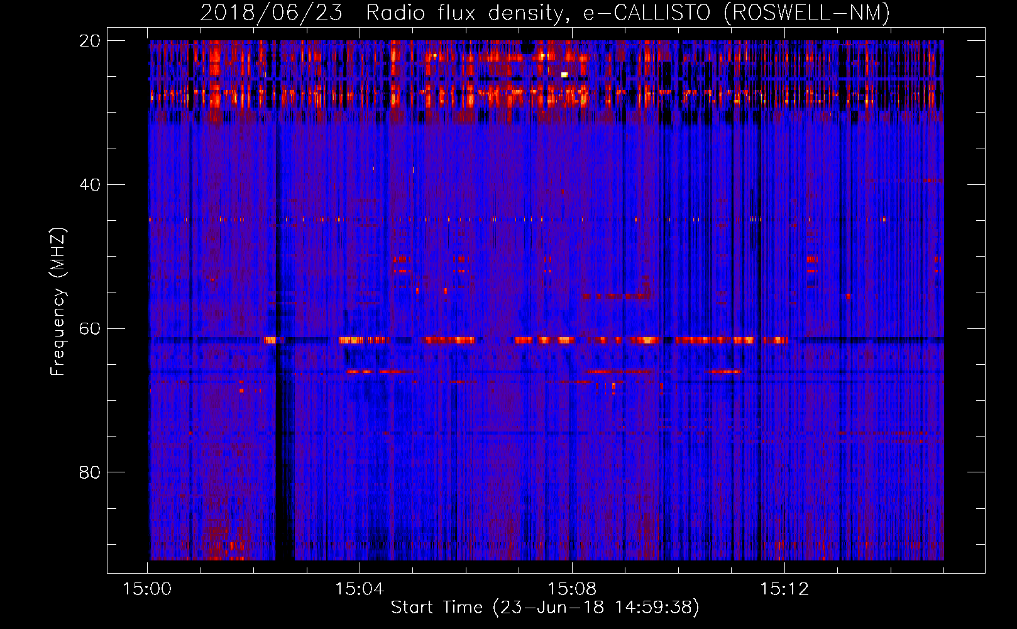1017x629 pixels.
Task: Click the plot title "2018/06/23 Radio flux density"
Action: 382,13
